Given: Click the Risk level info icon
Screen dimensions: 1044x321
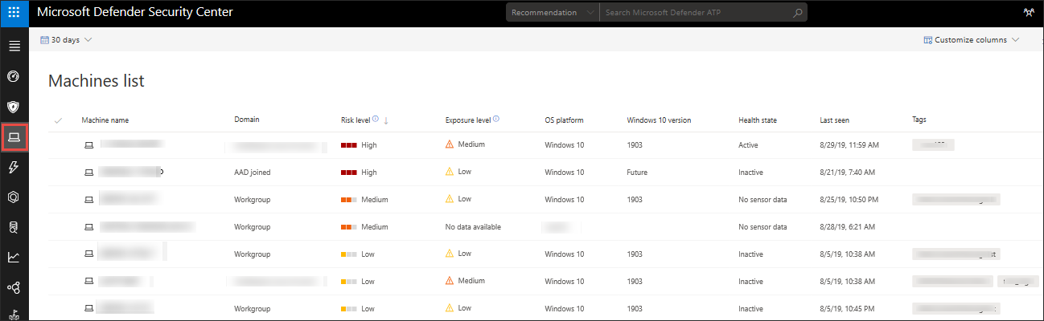Looking at the screenshot, I should [376, 120].
